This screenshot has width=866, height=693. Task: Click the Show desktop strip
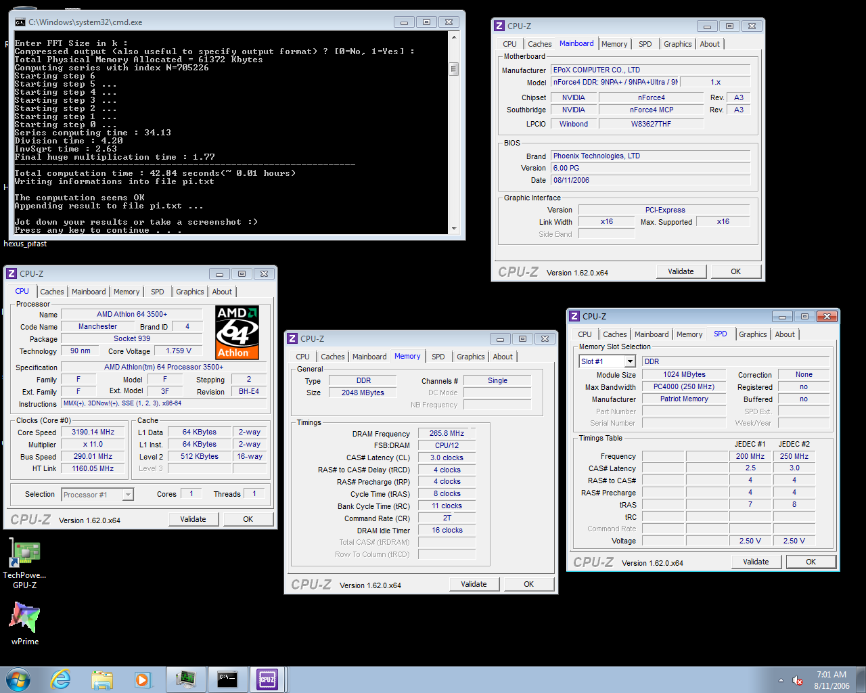[x=861, y=679]
